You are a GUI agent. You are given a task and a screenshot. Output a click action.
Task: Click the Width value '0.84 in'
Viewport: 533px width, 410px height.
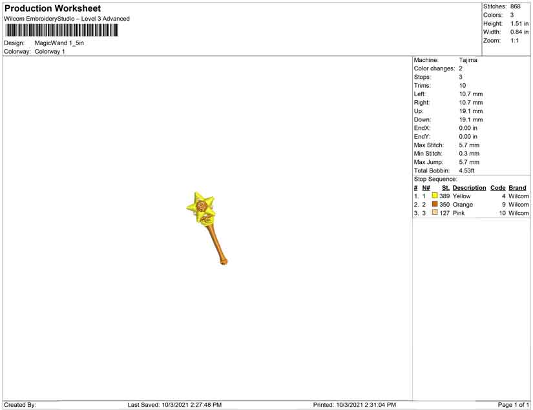click(519, 32)
